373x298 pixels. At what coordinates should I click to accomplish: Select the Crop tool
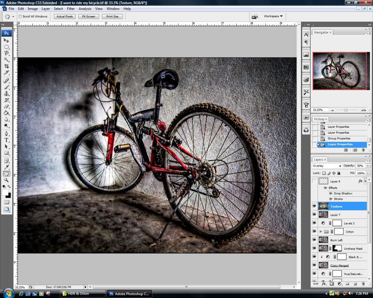[x=7, y=66]
